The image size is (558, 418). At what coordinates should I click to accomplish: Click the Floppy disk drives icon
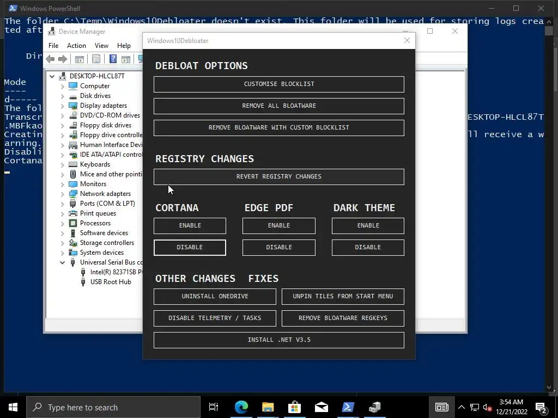(73, 125)
